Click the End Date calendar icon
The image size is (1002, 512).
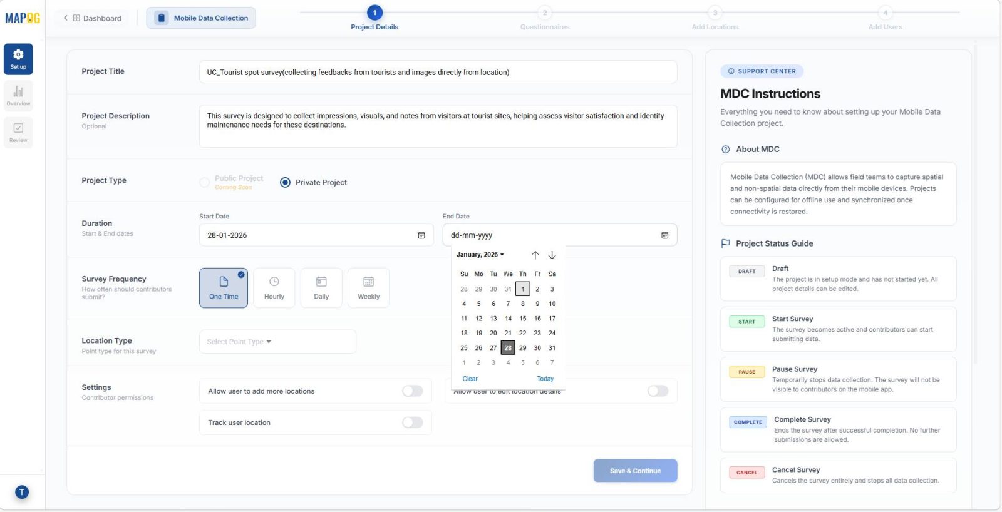point(664,235)
